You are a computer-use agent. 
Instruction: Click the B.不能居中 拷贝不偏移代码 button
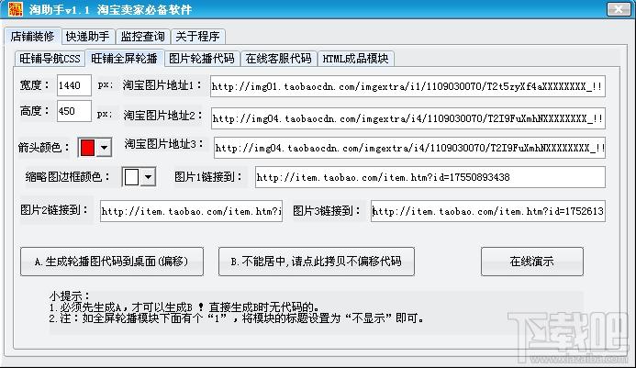click(x=316, y=262)
